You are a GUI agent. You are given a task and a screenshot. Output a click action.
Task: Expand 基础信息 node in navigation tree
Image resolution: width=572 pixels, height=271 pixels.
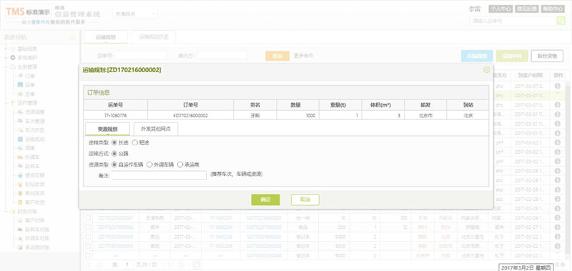(6, 49)
